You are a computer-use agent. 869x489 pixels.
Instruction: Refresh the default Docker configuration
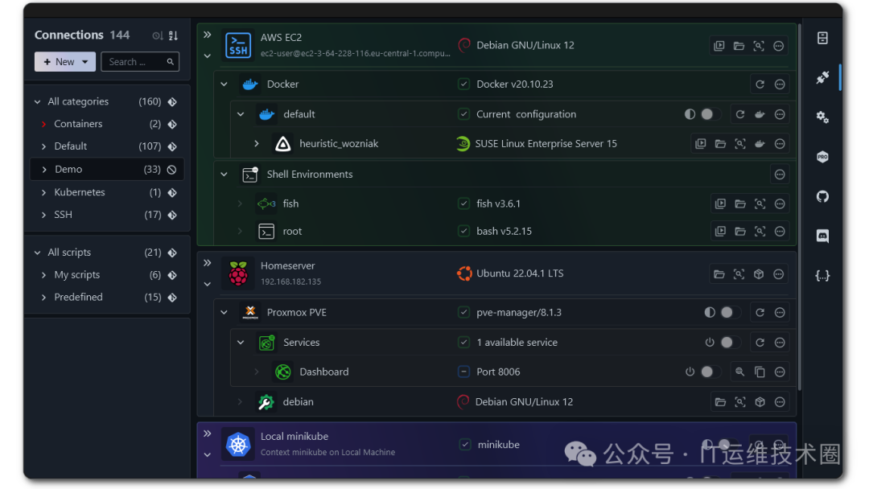click(740, 114)
